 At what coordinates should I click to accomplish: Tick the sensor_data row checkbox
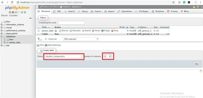point(39,31)
